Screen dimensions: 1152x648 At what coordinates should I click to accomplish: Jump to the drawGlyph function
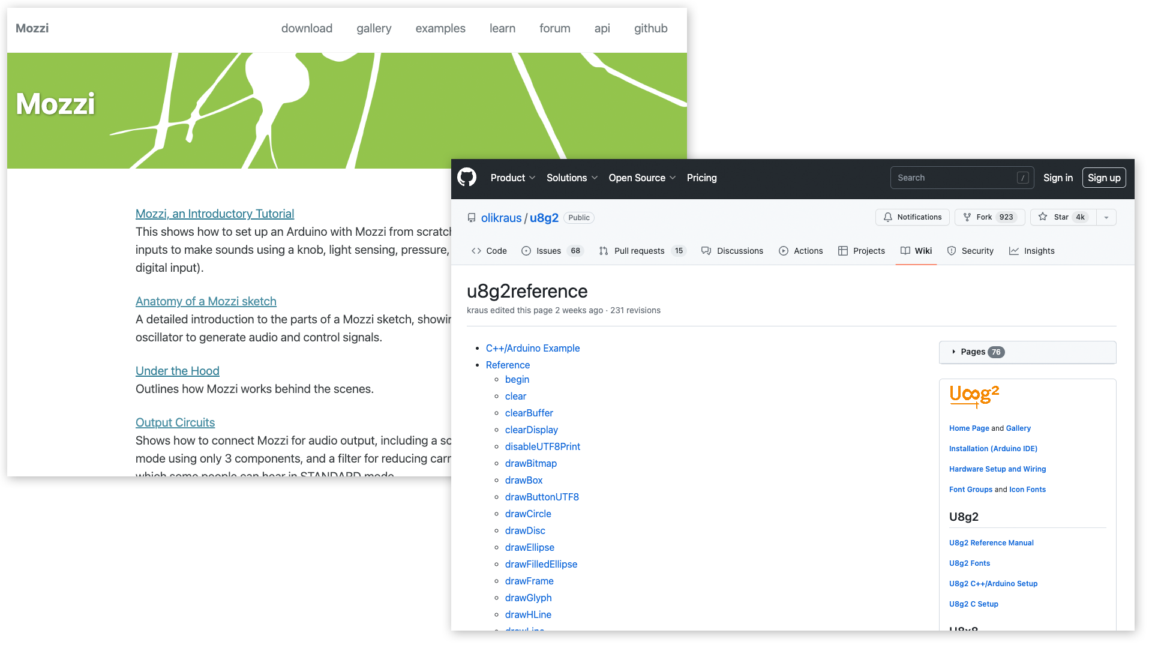529,598
